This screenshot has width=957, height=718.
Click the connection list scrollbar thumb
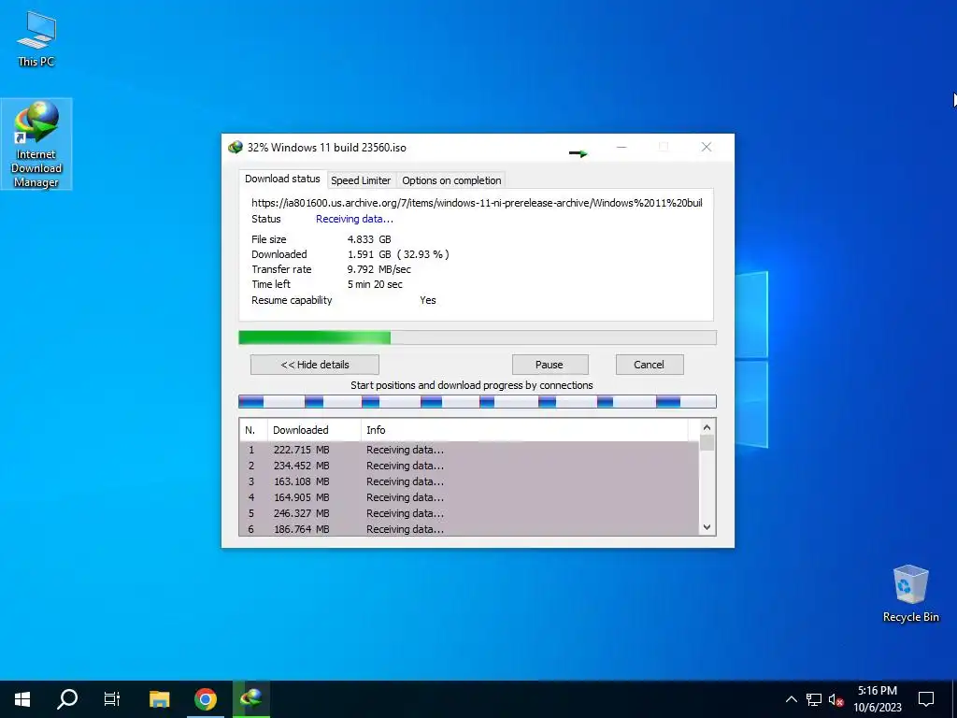[x=707, y=442]
